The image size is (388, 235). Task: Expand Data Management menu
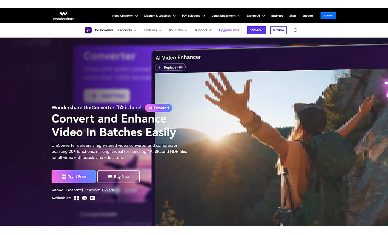coord(226,16)
